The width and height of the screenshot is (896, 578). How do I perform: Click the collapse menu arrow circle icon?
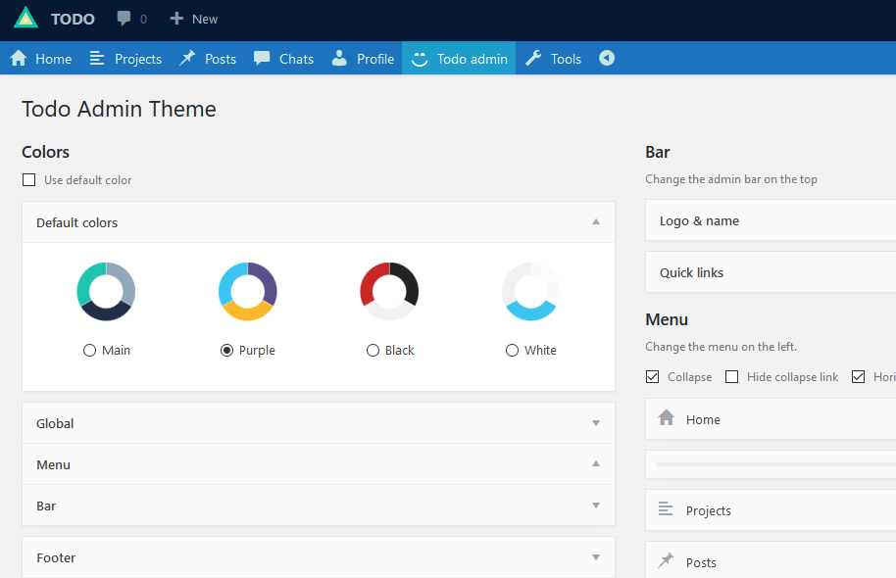pos(607,59)
